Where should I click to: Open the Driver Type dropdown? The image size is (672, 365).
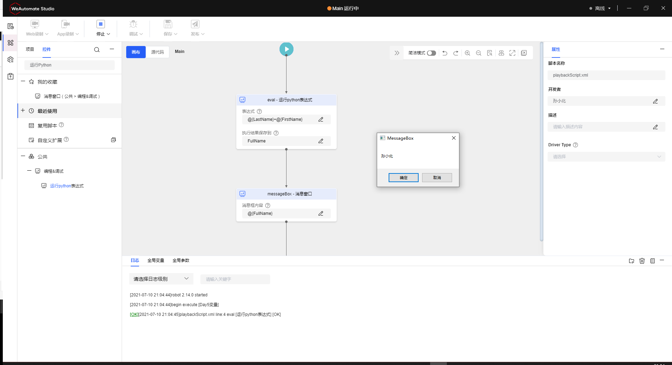[606, 157]
